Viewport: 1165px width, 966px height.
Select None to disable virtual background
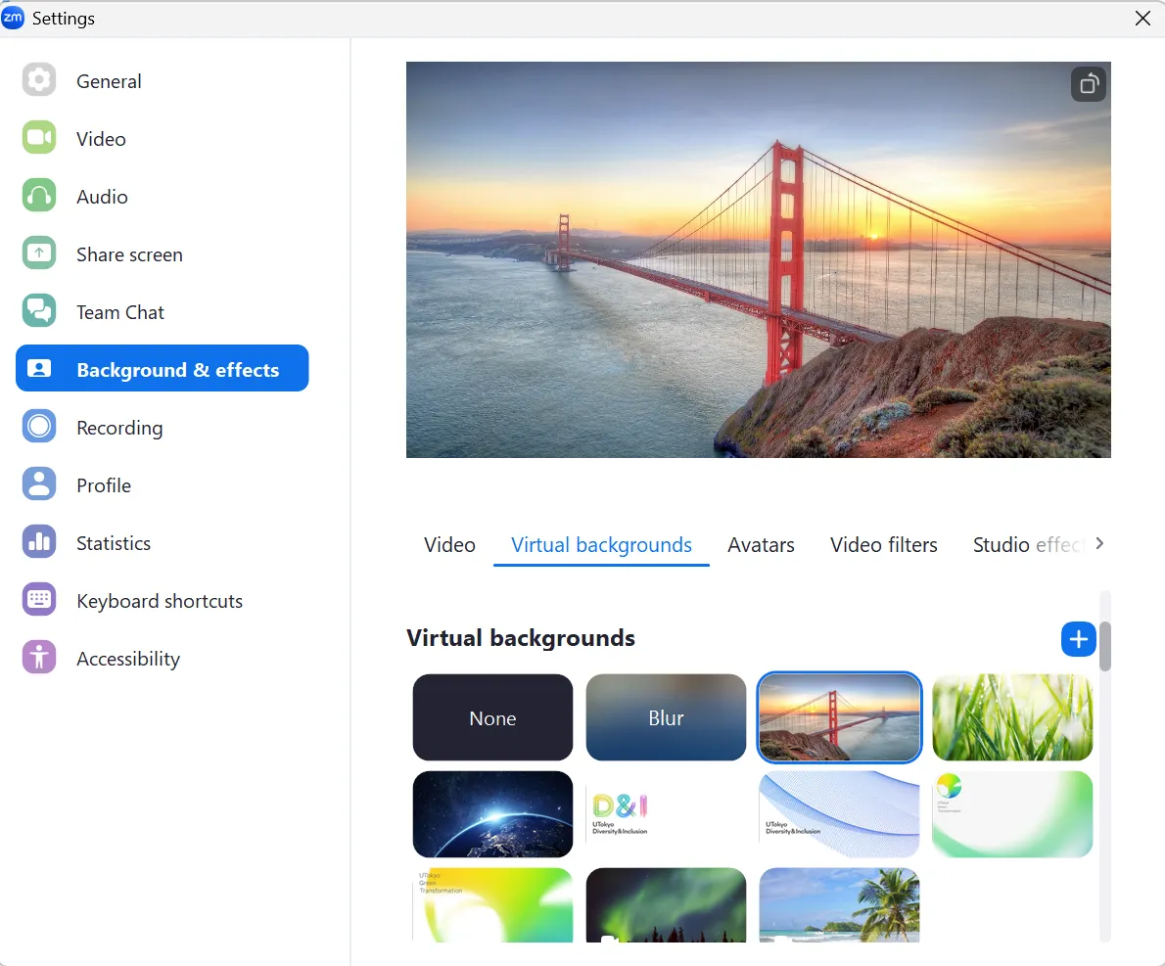click(x=492, y=717)
